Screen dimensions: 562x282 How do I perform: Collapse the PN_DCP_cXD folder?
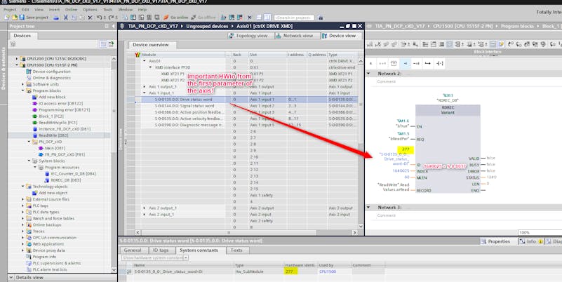point(29,142)
